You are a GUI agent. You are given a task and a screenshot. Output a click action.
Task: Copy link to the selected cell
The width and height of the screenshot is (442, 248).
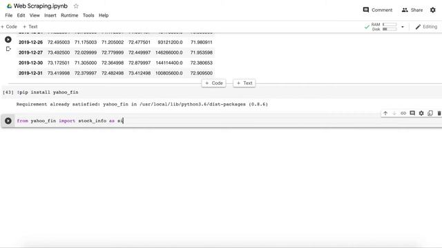[403, 113]
